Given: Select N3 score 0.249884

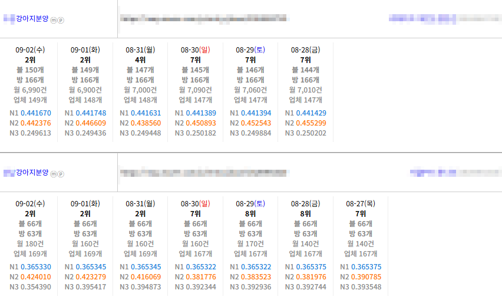Looking at the screenshot, I should coord(256,133).
